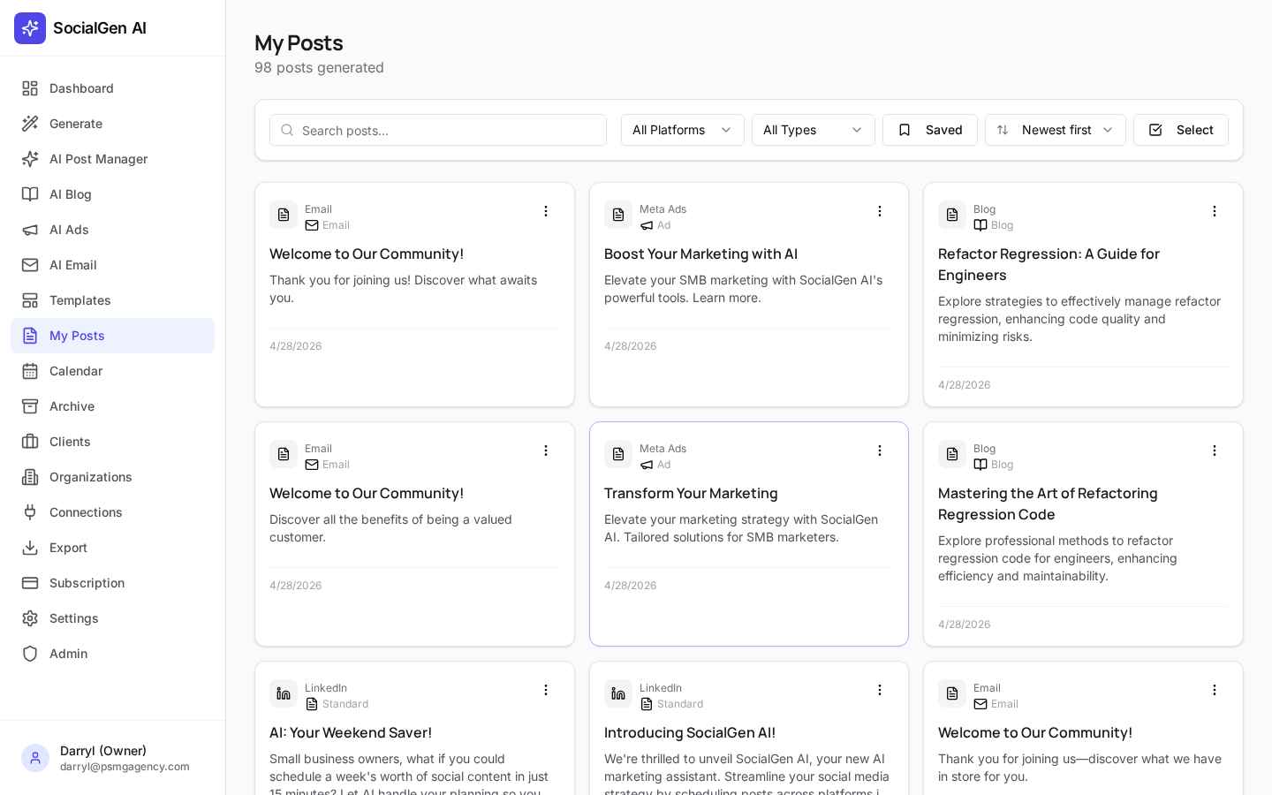
Task: Click the Settings gear icon
Action: point(30,618)
